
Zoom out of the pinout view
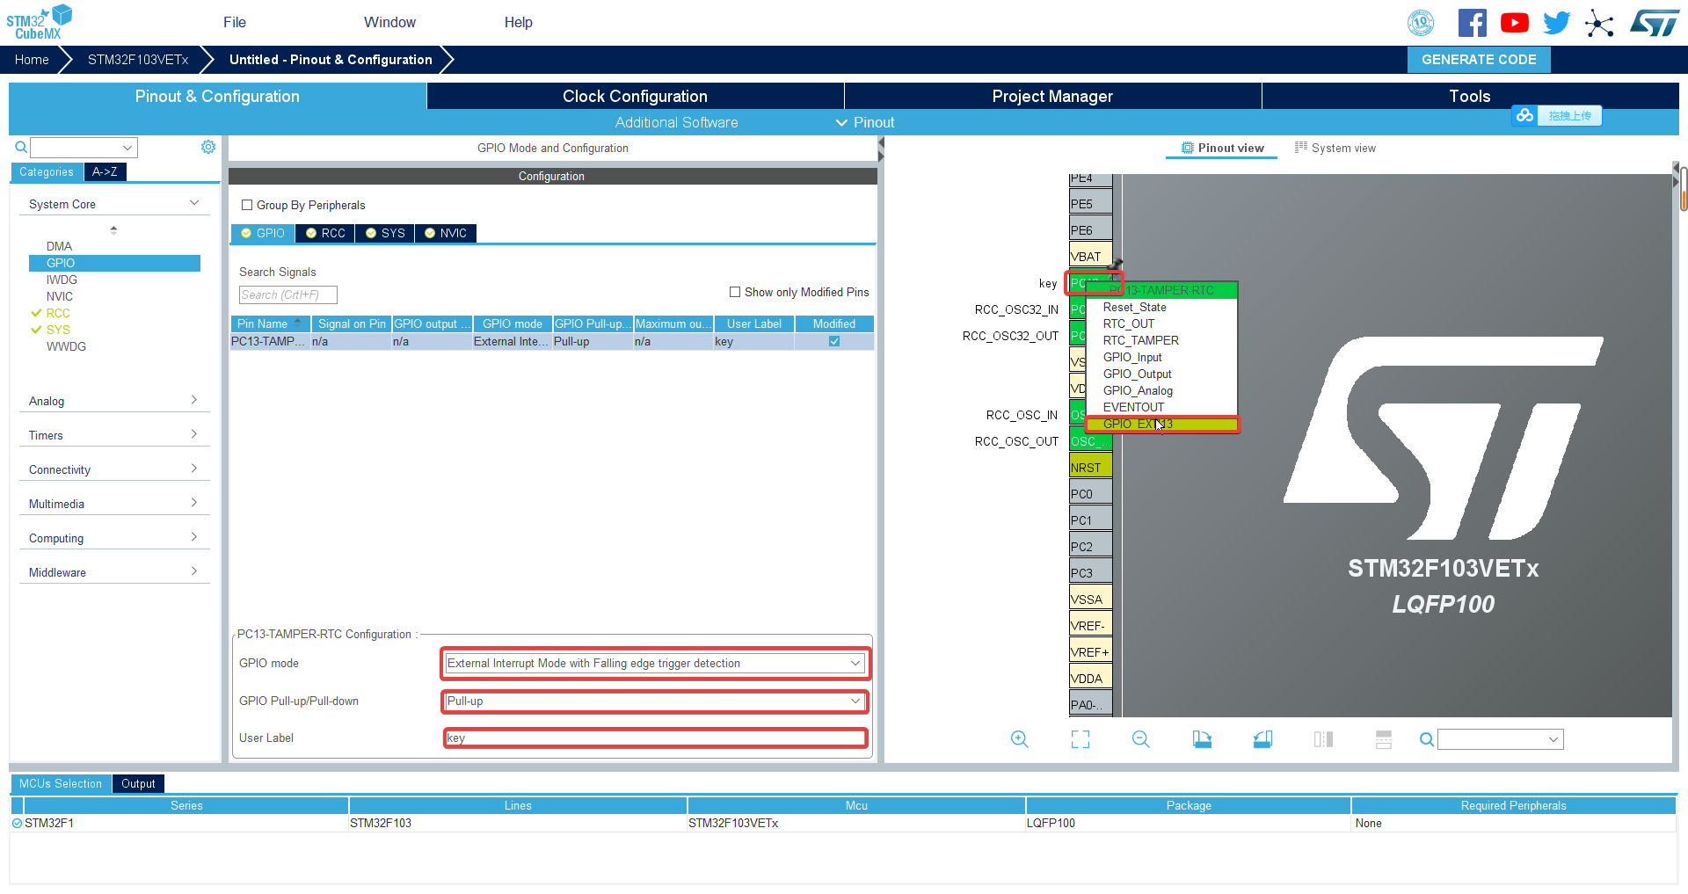[x=1141, y=739]
